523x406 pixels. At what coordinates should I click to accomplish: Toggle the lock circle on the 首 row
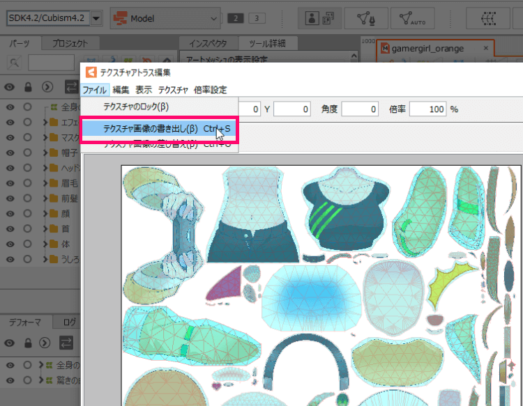click(27, 228)
